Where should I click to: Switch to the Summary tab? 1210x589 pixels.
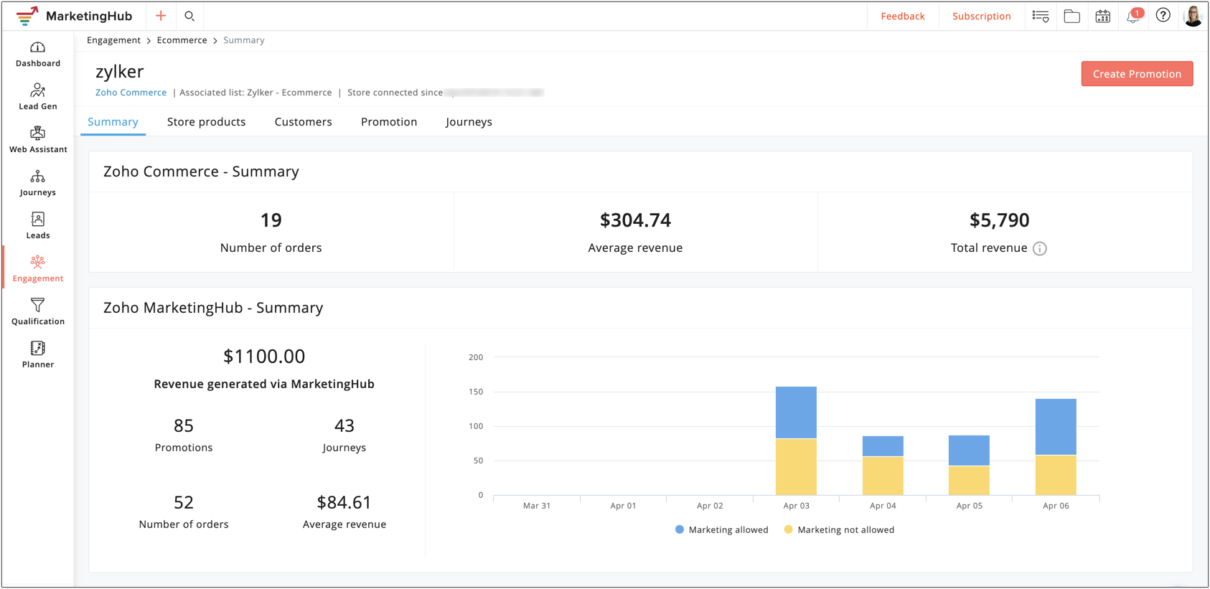coord(113,122)
